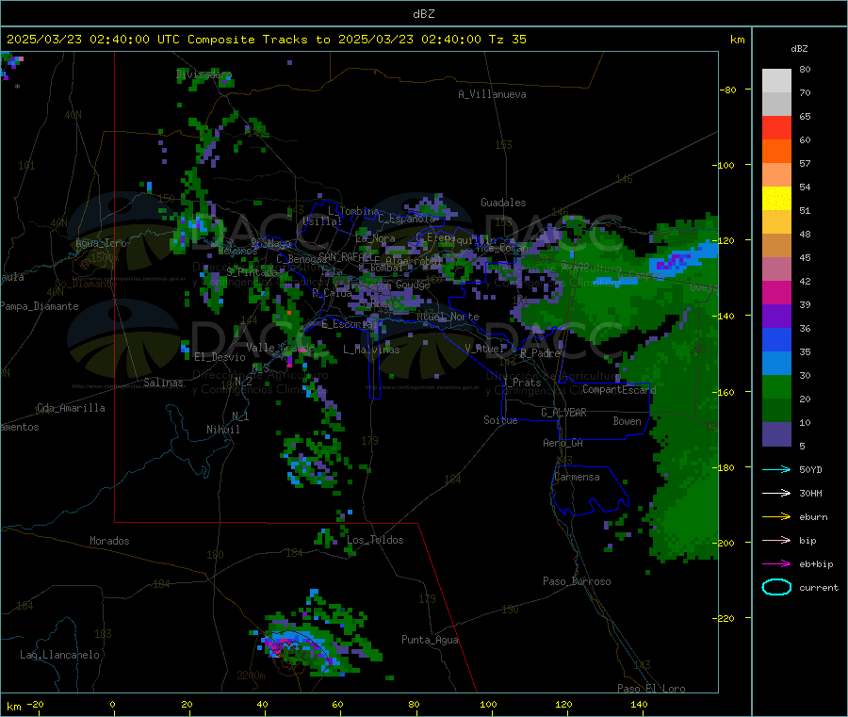Click the magenta eb+bip arrow icon in legend
This screenshot has height=717, width=848.
(x=776, y=564)
